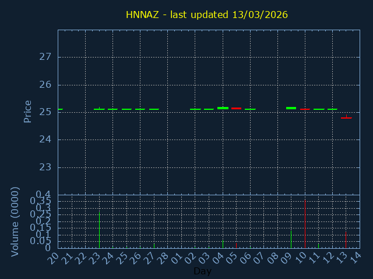Click the 27 price axis value
Image resolution: width=373 pixels, height=279 pixels.
coord(45,57)
